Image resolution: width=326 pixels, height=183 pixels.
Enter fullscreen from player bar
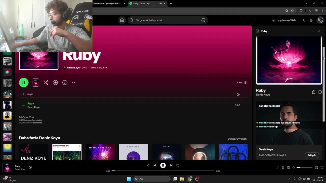[322, 167]
